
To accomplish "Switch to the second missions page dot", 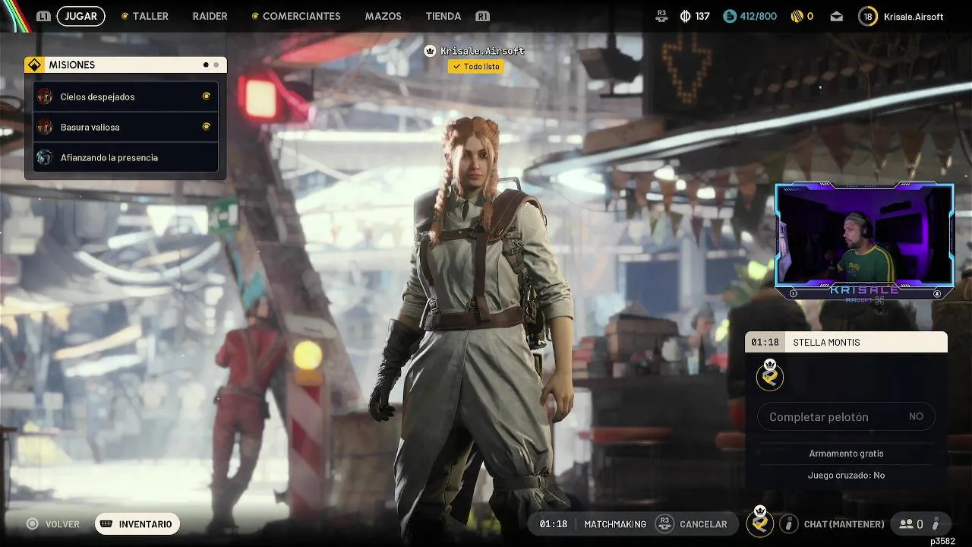I will (216, 65).
